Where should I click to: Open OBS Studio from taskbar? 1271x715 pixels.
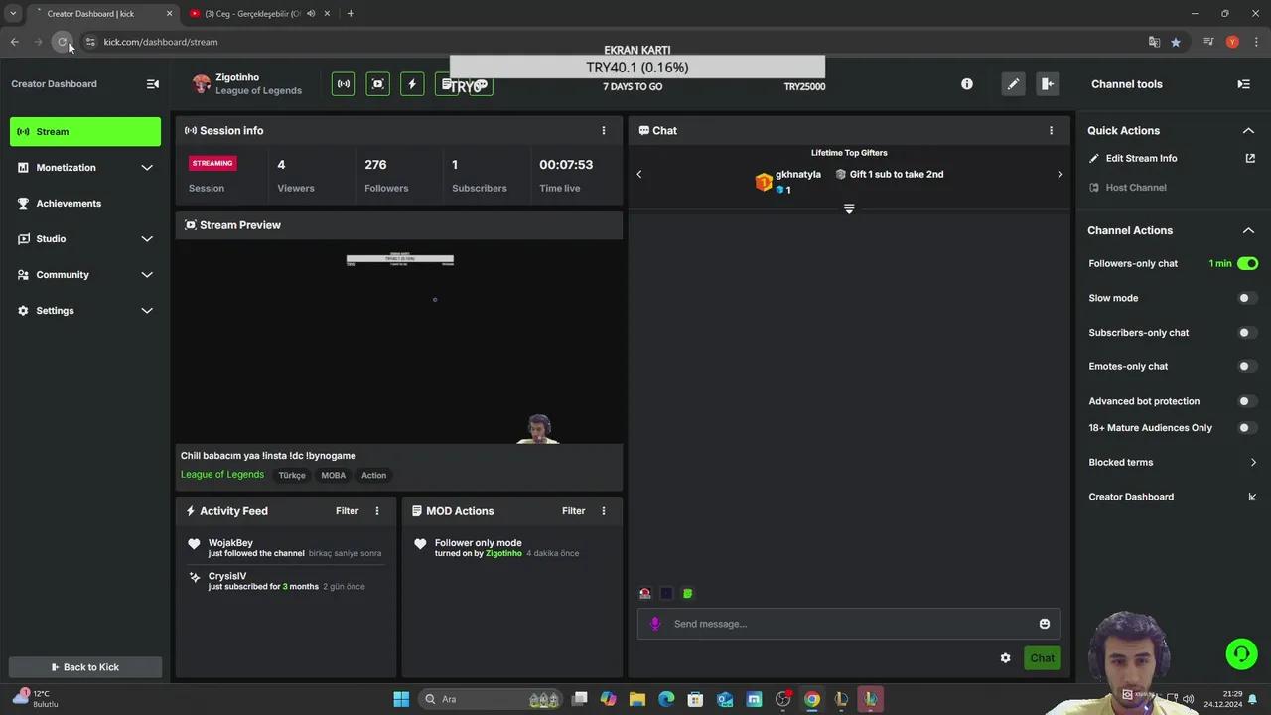point(783,699)
